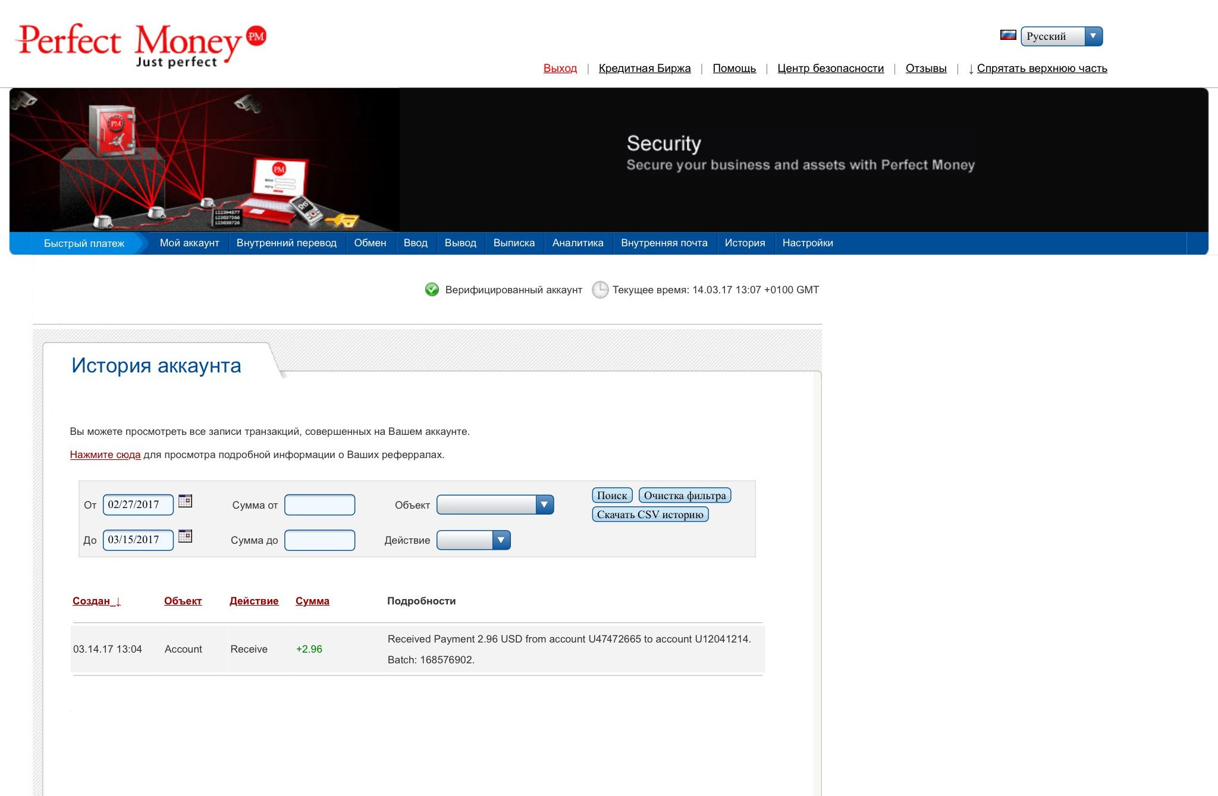Select the История menu item
This screenshot has height=796, width=1218.
(745, 243)
